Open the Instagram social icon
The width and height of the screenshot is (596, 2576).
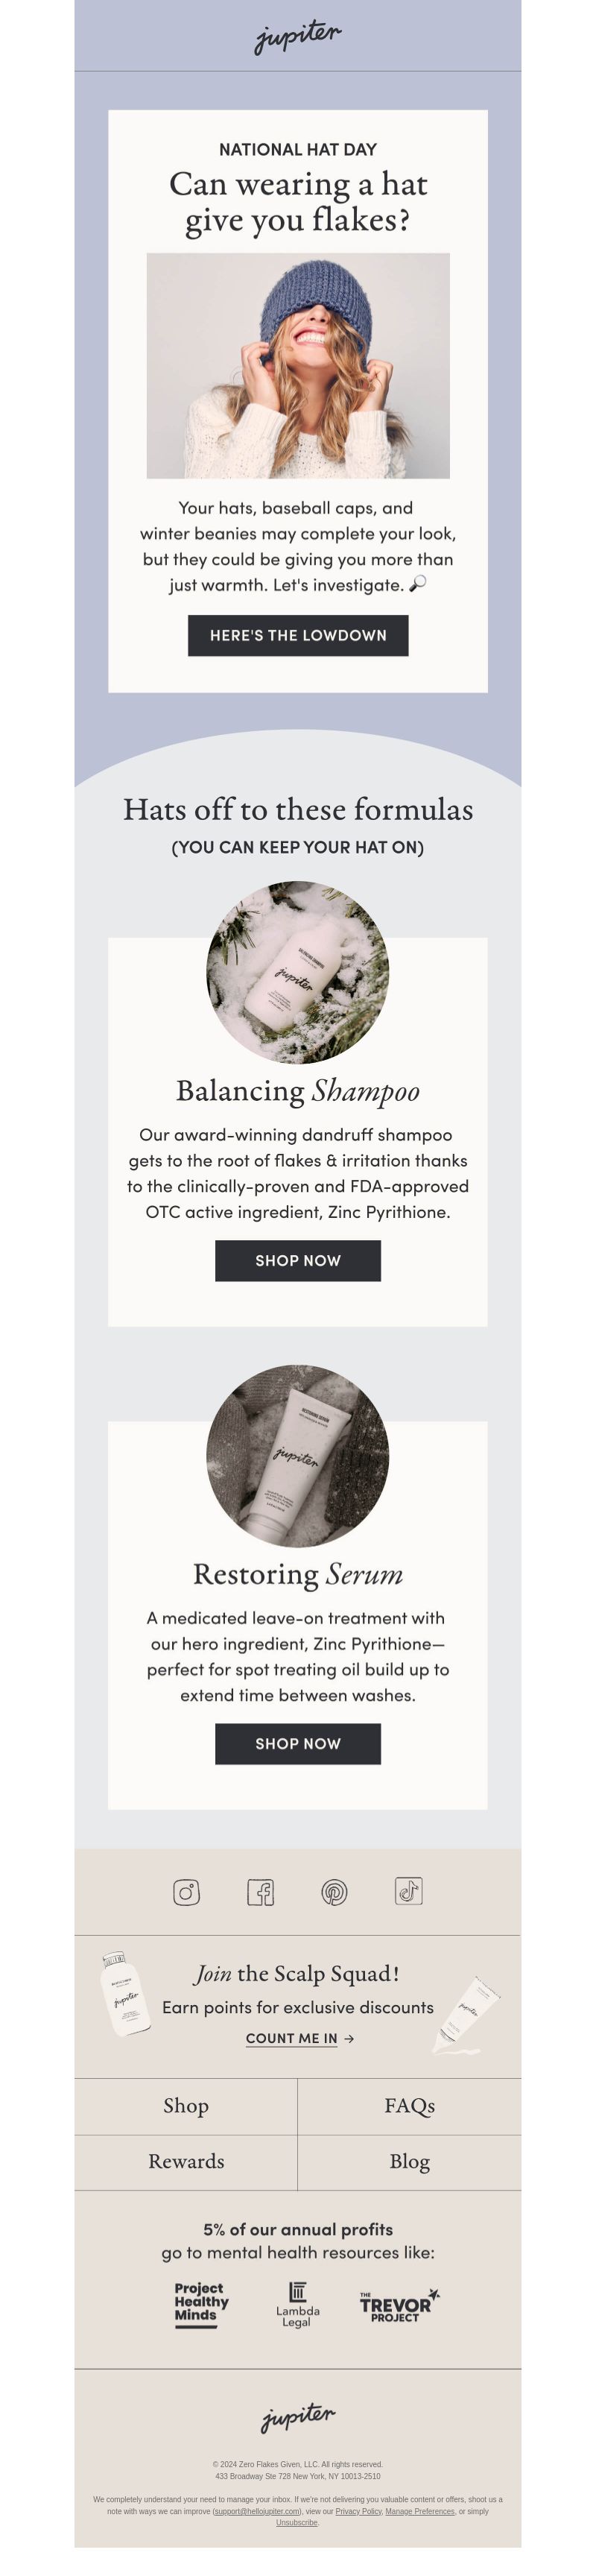pyautogui.click(x=186, y=1892)
